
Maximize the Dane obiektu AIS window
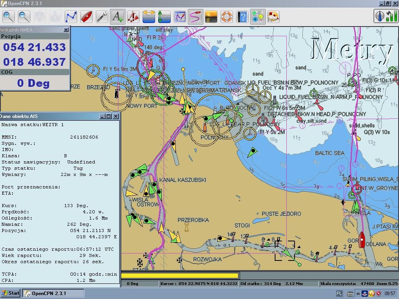[x=109, y=116]
